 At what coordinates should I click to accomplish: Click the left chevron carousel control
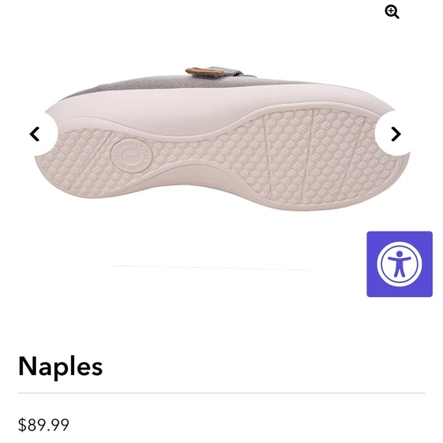34,134
